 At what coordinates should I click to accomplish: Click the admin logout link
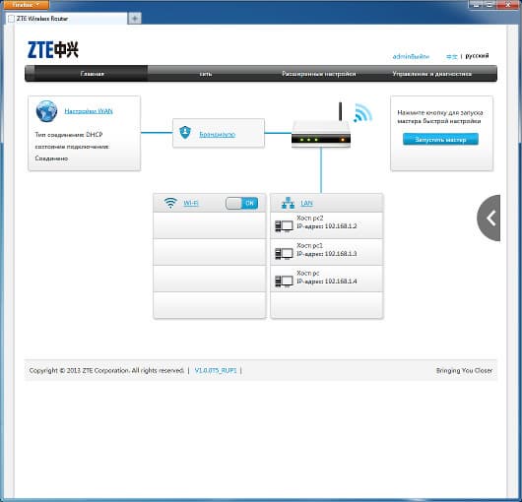point(411,56)
